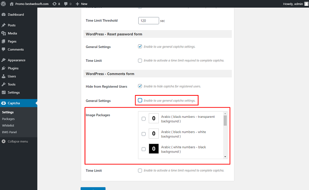Open Captcha Settings submenu item
This screenshot has width=309, height=190.
[x=8, y=112]
